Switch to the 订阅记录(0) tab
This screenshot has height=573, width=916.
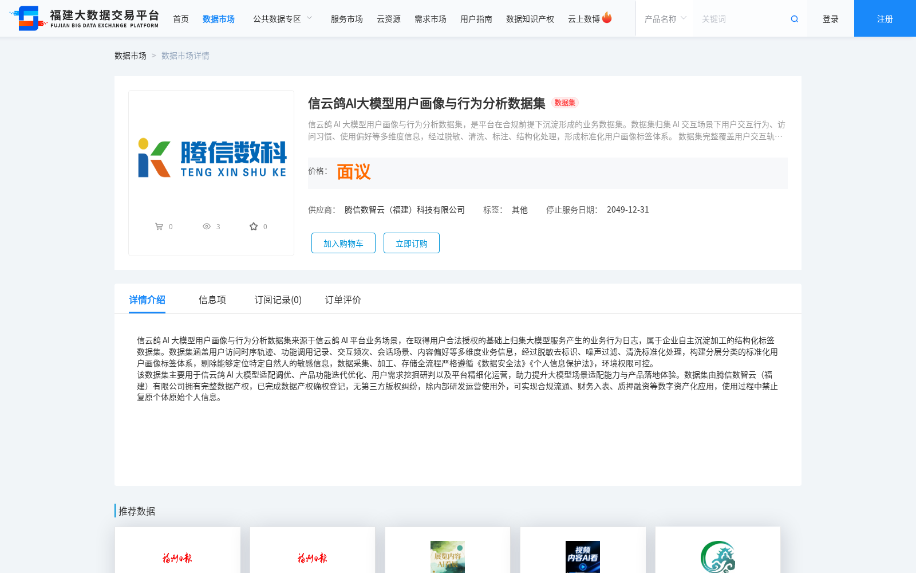tap(278, 300)
